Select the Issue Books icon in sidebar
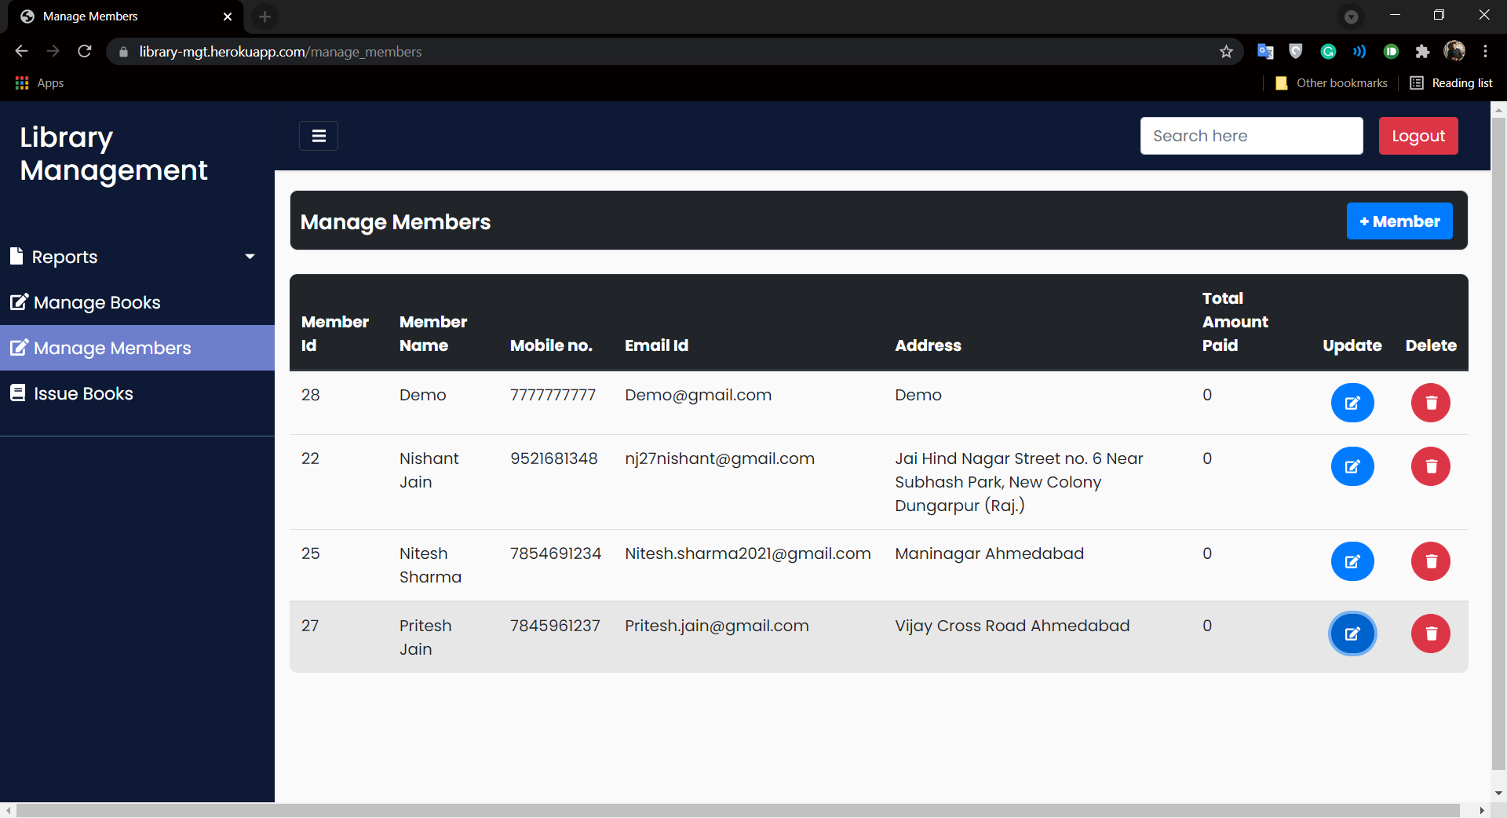The width and height of the screenshot is (1507, 818). click(16, 392)
